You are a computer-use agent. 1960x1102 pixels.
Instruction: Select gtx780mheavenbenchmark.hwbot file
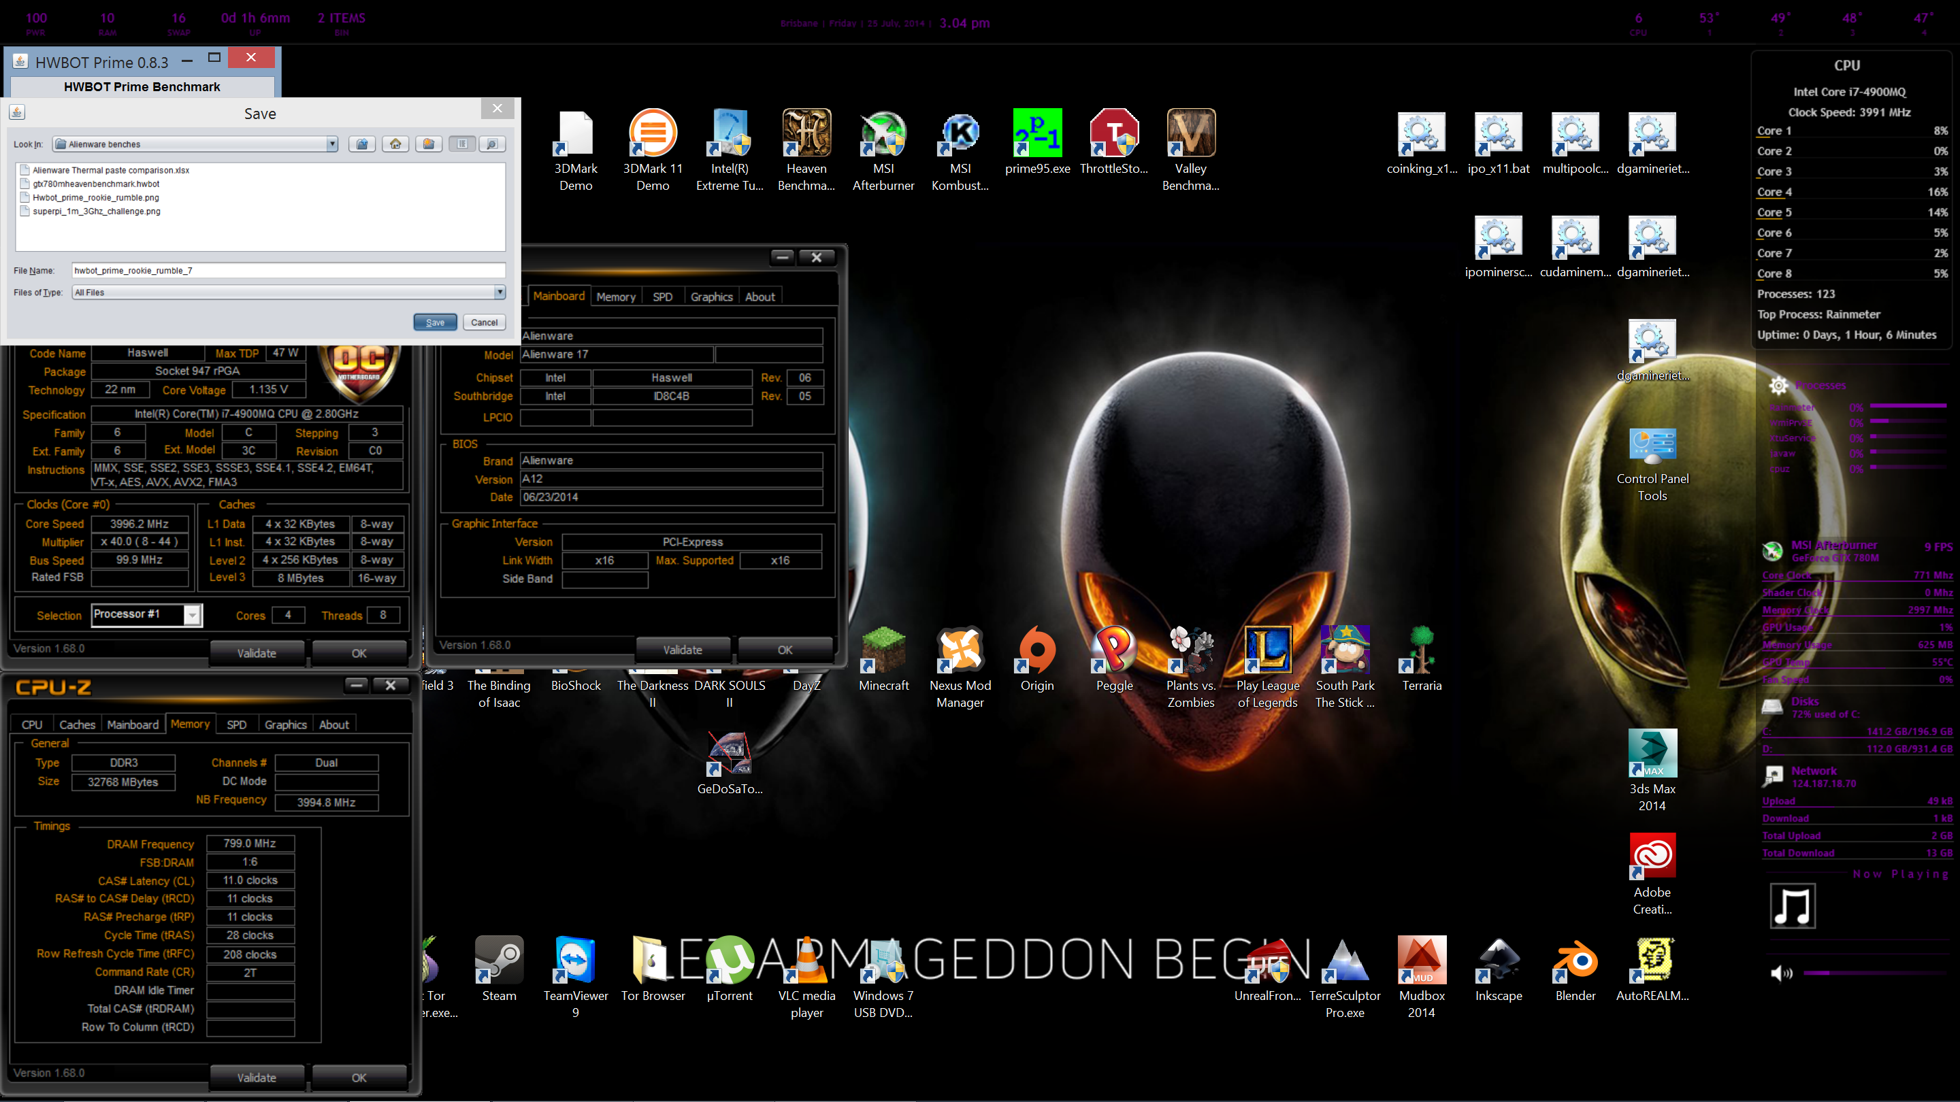click(90, 184)
